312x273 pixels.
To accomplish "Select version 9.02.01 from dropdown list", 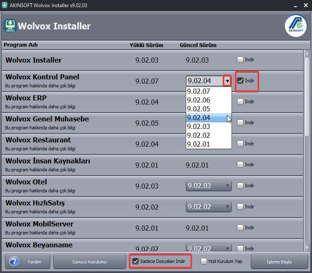I will [208, 144].
